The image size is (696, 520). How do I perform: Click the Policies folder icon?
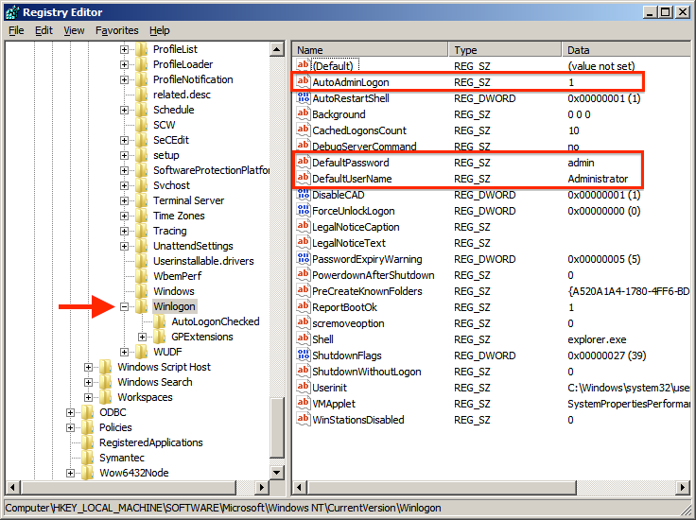(x=87, y=427)
